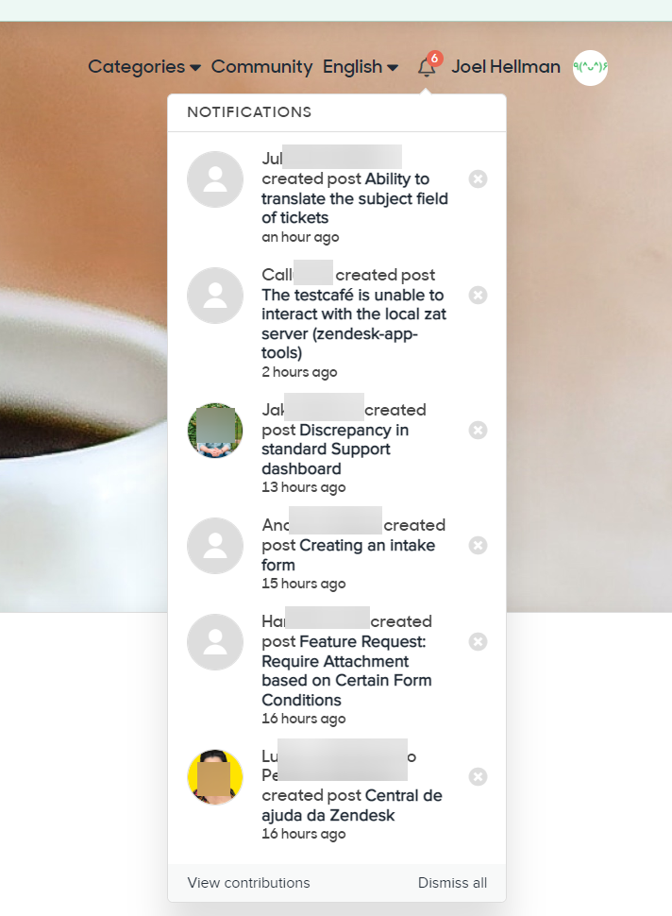672x916 pixels.
Task: Dismiss the 'Discrepancy in standard Support dashboard' notification
Action: [x=479, y=431]
